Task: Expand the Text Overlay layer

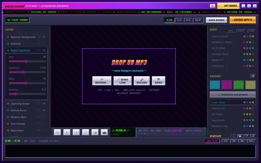Action: (x=27, y=124)
